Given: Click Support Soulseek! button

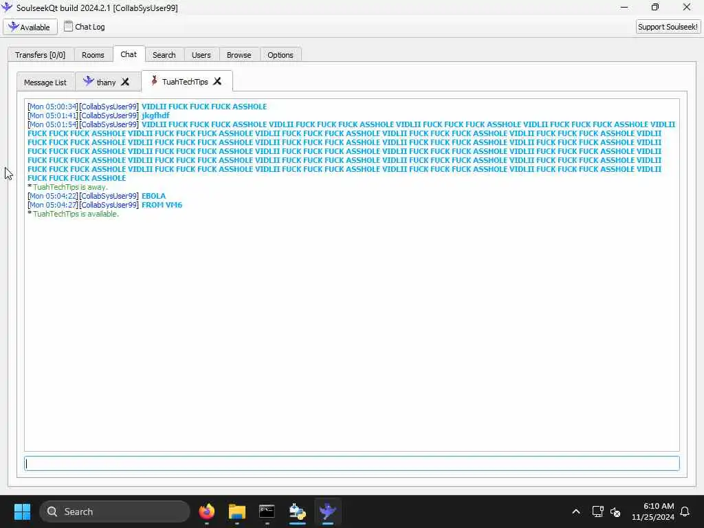Looking at the screenshot, I should [x=668, y=27].
